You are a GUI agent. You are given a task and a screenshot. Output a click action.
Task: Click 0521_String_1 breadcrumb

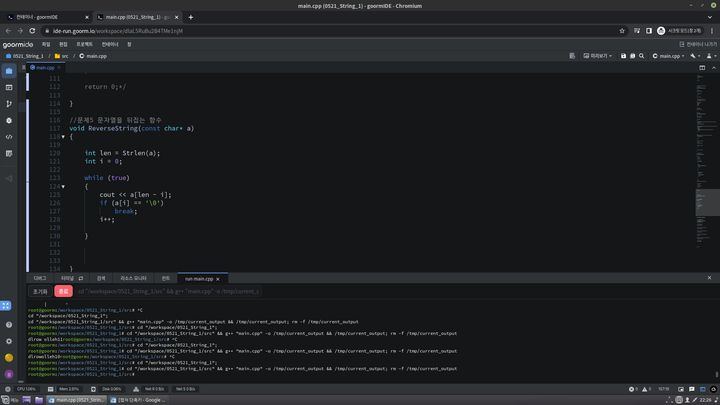(x=25, y=56)
